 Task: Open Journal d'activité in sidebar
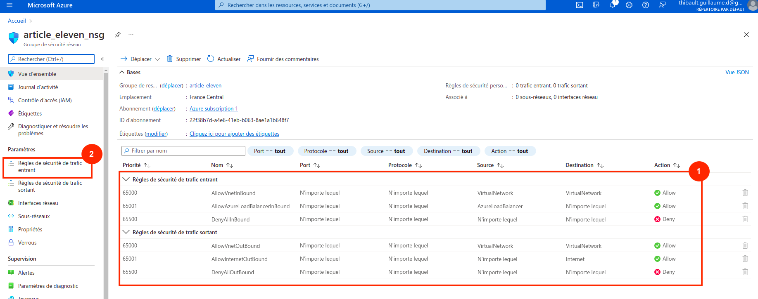coord(38,87)
